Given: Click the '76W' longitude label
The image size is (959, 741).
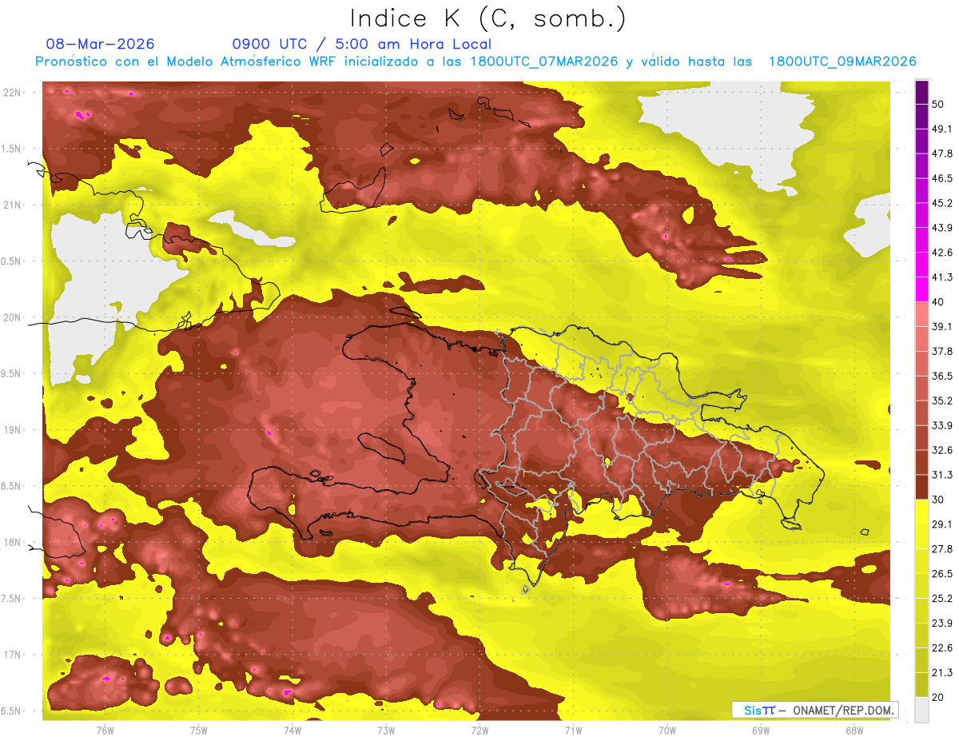Looking at the screenshot, I should pyautogui.click(x=105, y=731).
